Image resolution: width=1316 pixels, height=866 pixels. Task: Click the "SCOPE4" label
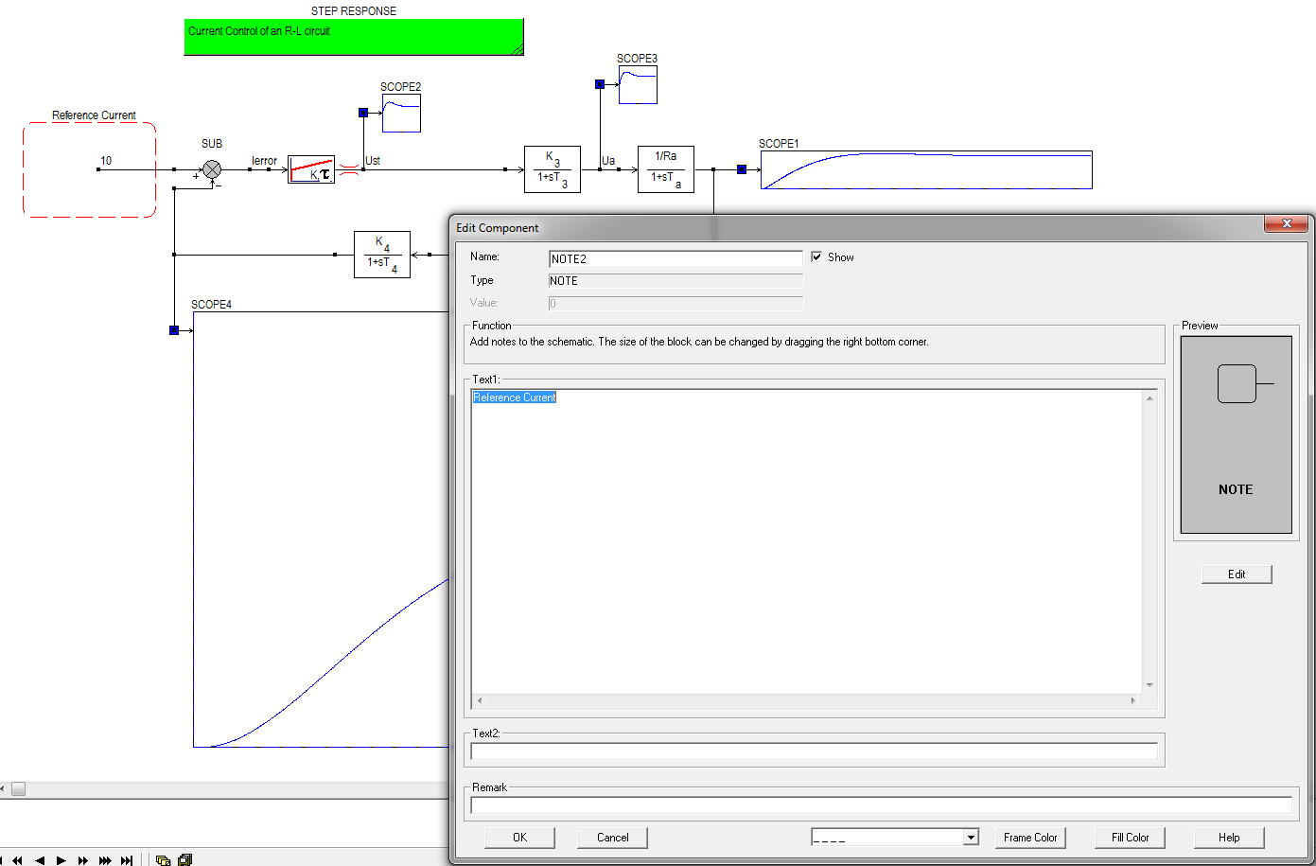tap(211, 305)
